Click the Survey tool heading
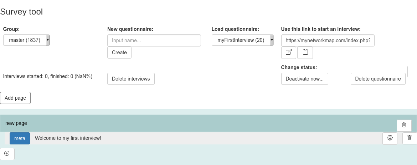The height and width of the screenshot is (165, 417). tap(21, 12)
